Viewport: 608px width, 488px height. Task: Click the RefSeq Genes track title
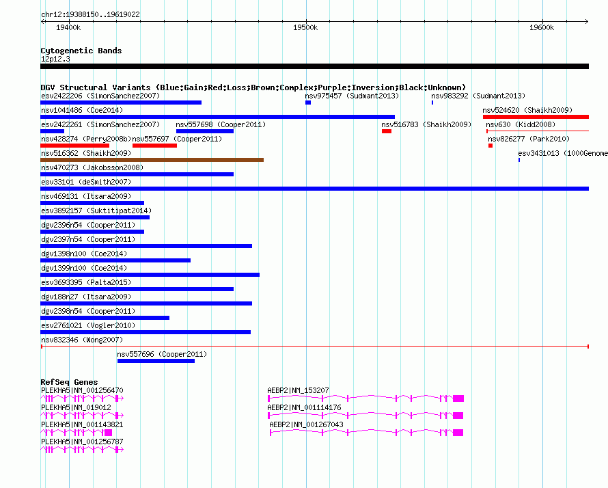tap(69, 382)
